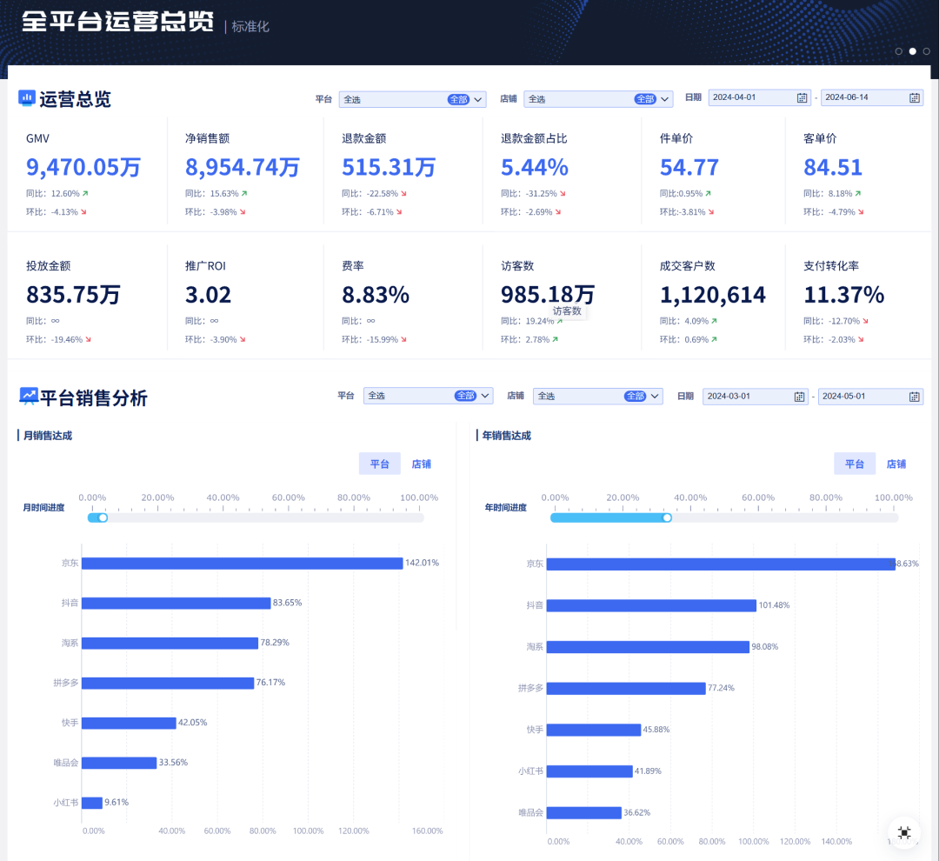The image size is (939, 861).
Task: Select the first carousel page dot
Action: (898, 51)
